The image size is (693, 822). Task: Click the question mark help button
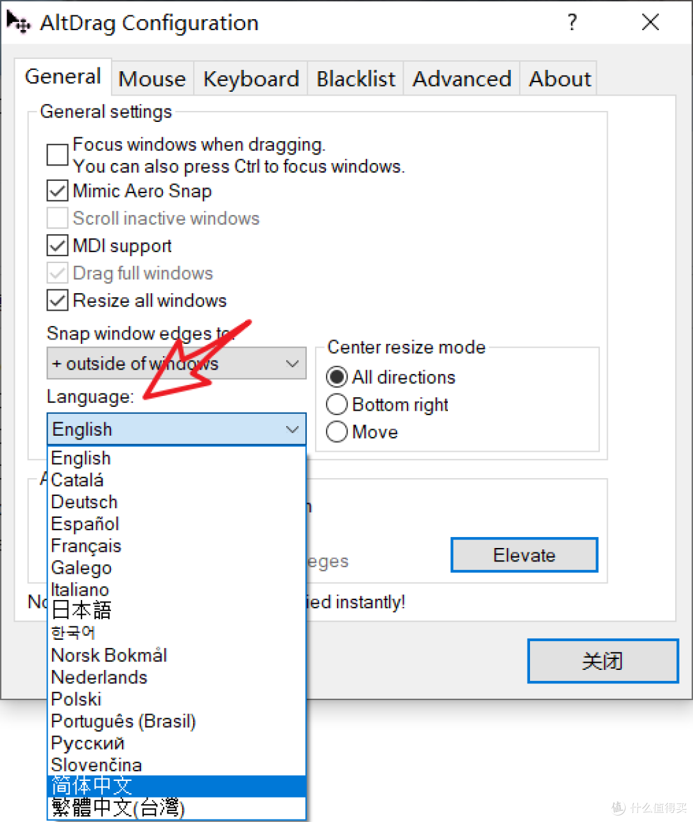pos(572,22)
